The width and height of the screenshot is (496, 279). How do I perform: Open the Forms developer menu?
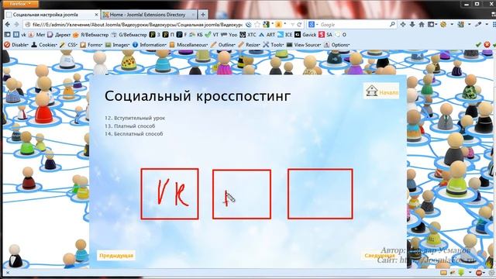[91, 45]
